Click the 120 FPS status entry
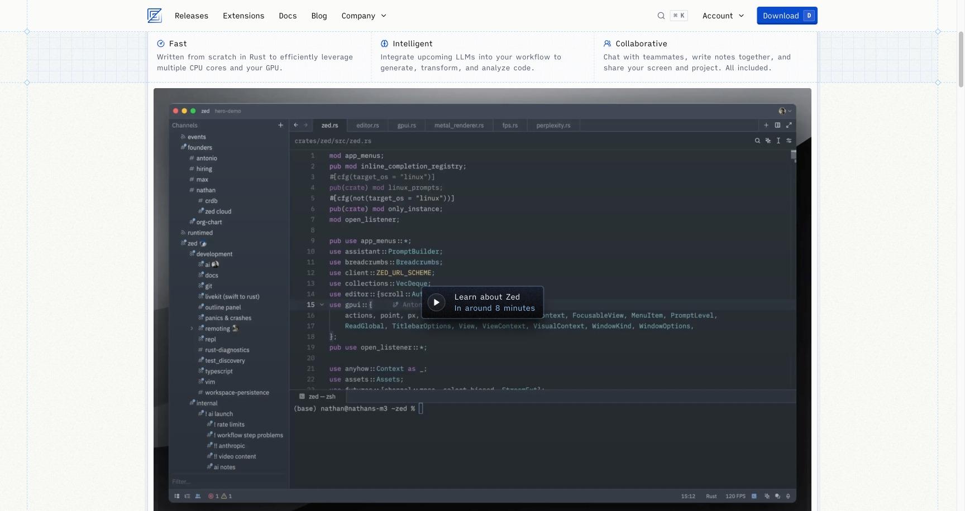Screen dimensions: 965x511 735,496
